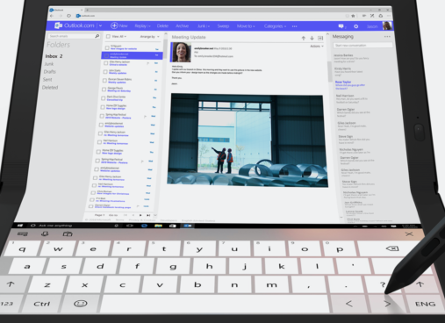This screenshot has height=323, width=445.
Task: Check the checkbox of the highlighted email
Action: click(106, 55)
